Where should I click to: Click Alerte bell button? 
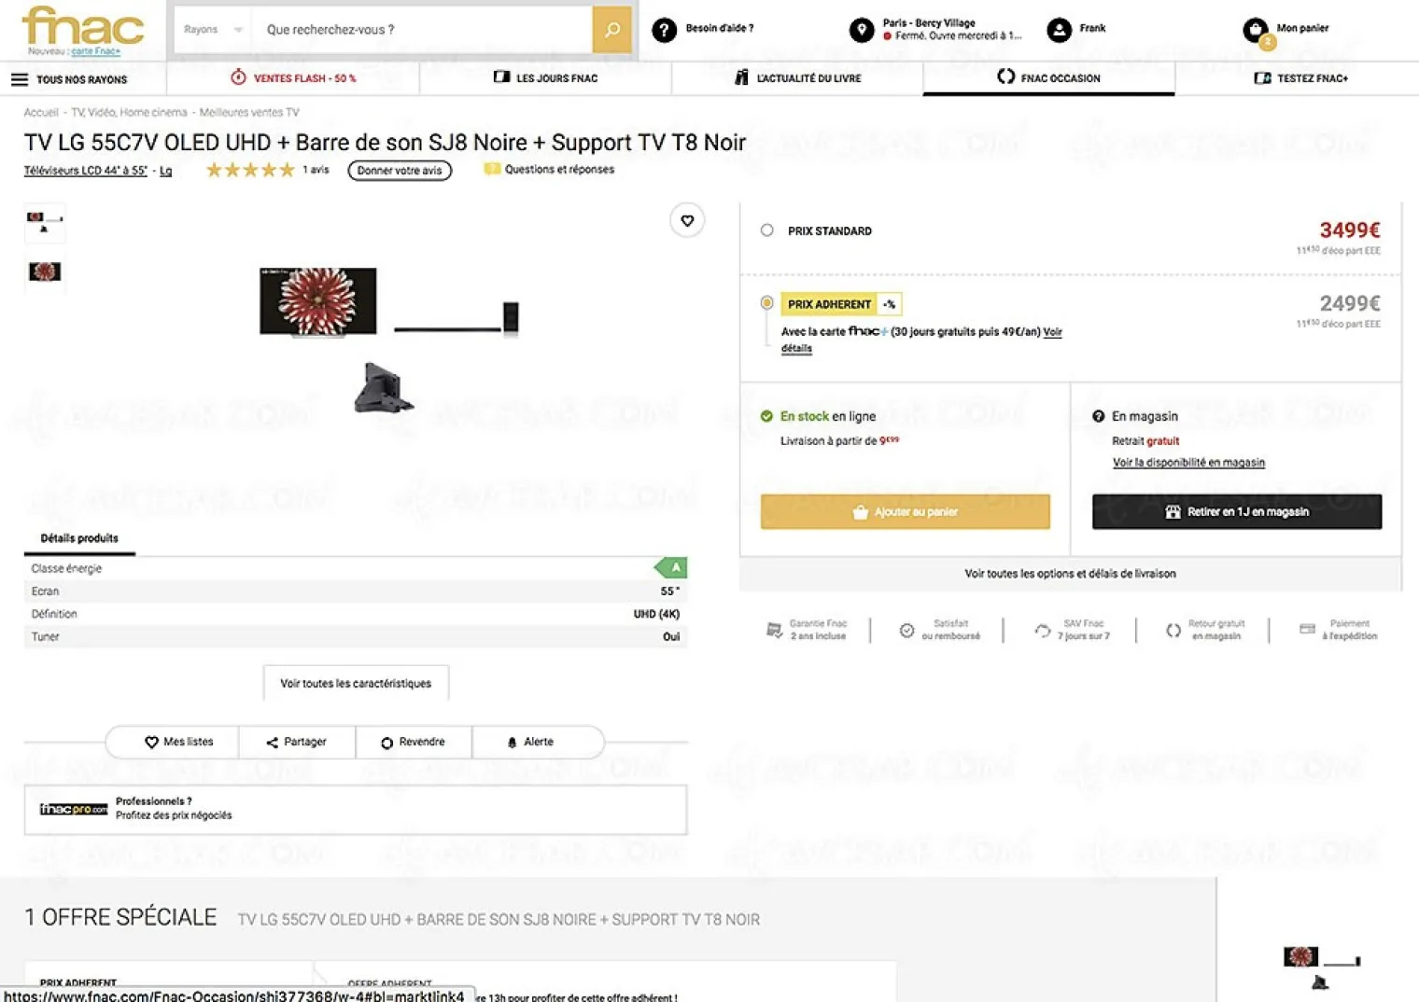(530, 742)
